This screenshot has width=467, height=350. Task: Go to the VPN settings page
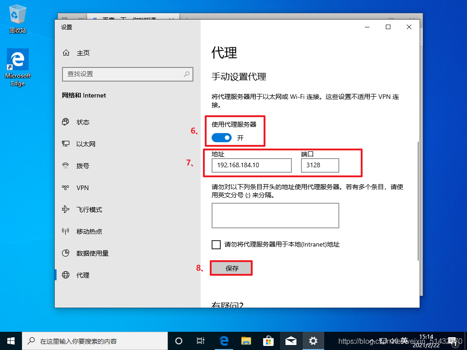[75, 188]
